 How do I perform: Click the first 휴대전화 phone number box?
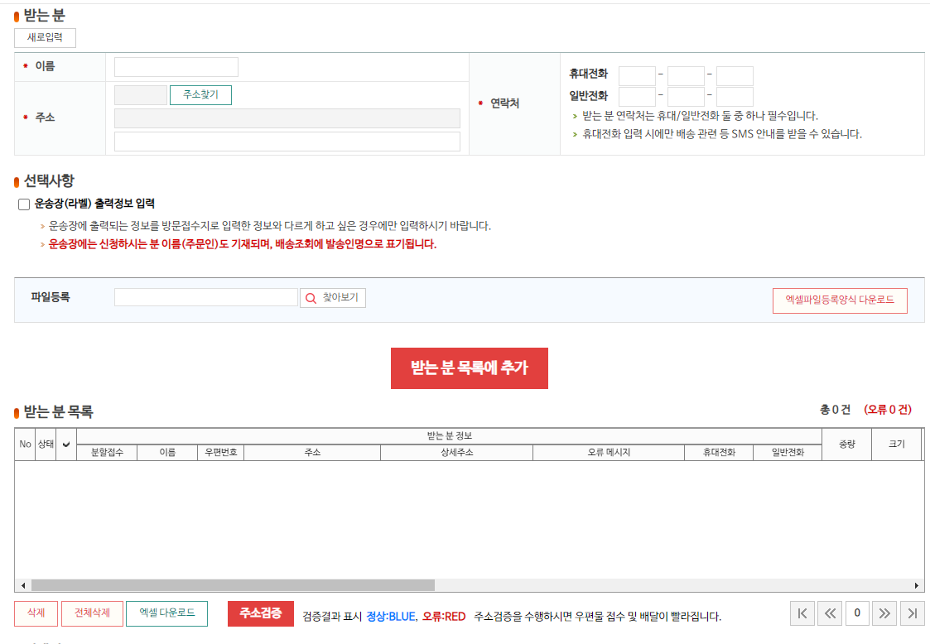[x=636, y=74]
